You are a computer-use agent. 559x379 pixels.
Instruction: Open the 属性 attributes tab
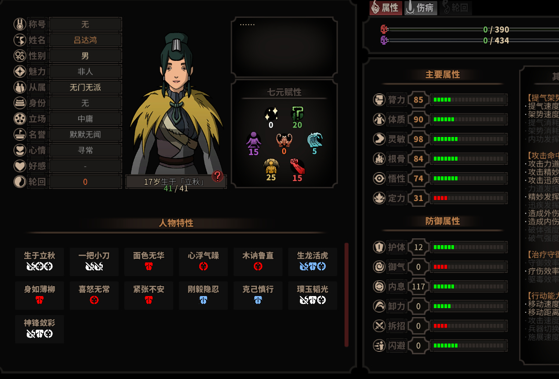(386, 7)
